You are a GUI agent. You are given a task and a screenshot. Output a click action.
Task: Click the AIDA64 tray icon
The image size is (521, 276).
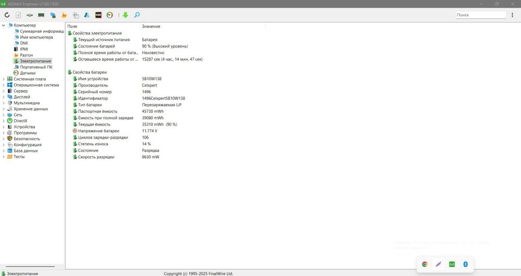tap(452, 265)
